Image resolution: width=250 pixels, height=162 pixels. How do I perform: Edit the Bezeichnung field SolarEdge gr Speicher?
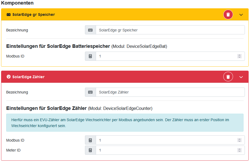tap(170, 30)
